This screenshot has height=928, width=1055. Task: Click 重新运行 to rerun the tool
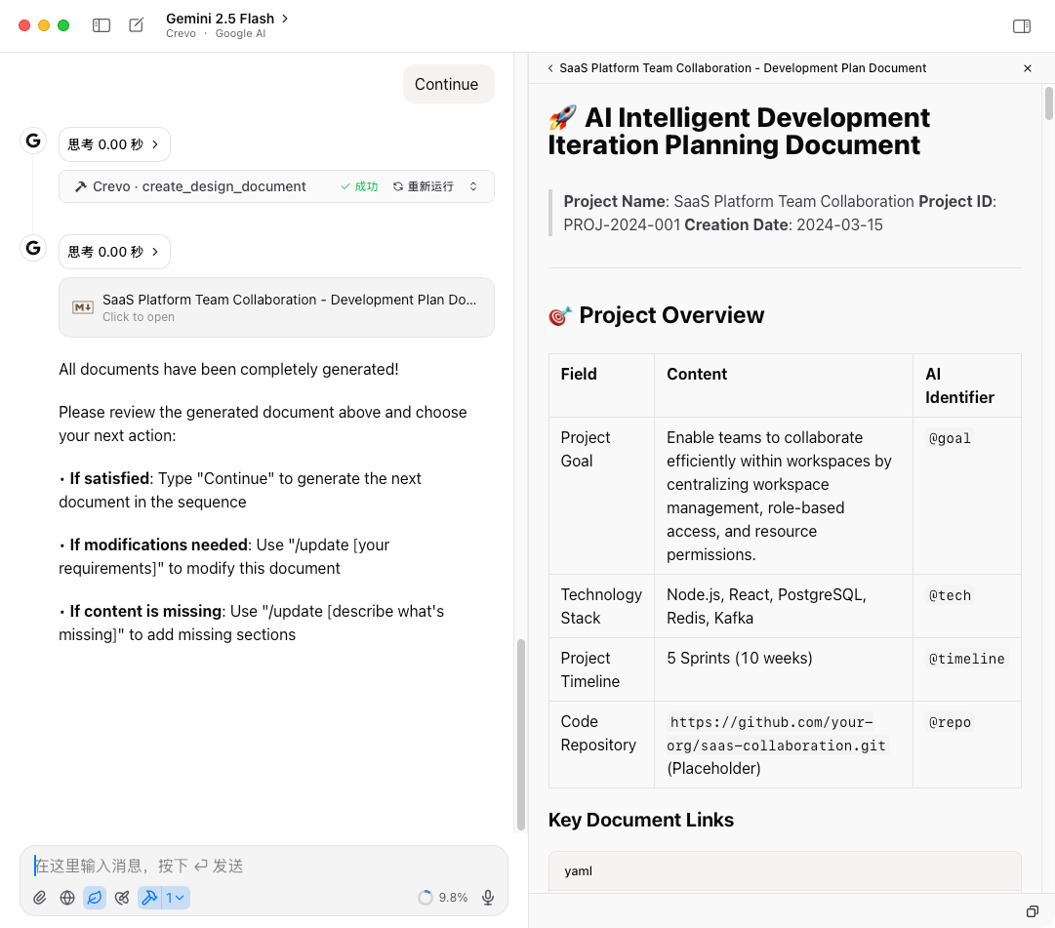424,186
